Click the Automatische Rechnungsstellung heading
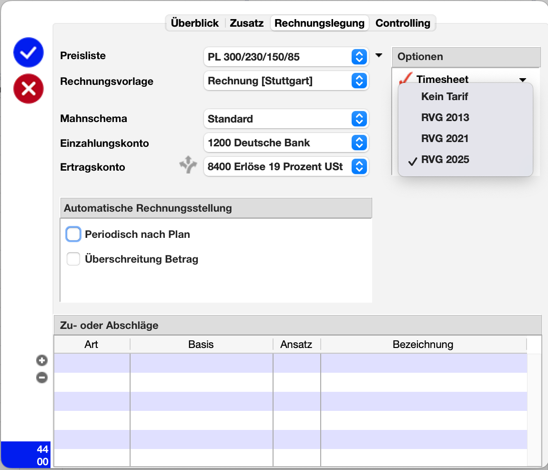The height and width of the screenshot is (470, 548). [216, 208]
